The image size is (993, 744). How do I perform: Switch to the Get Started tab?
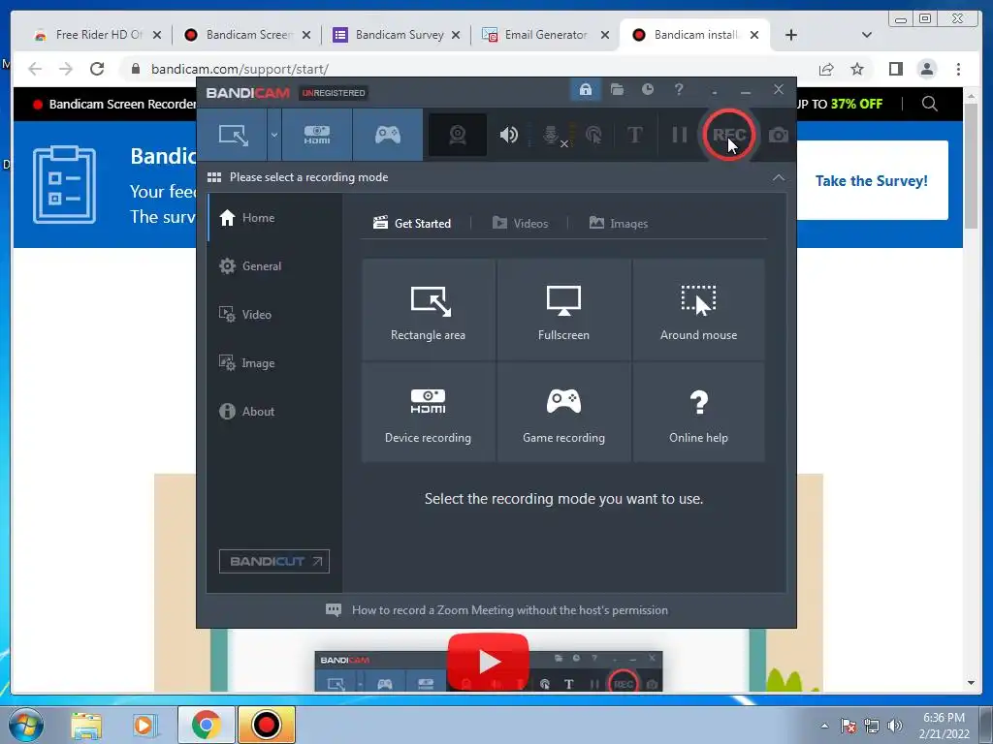412,224
